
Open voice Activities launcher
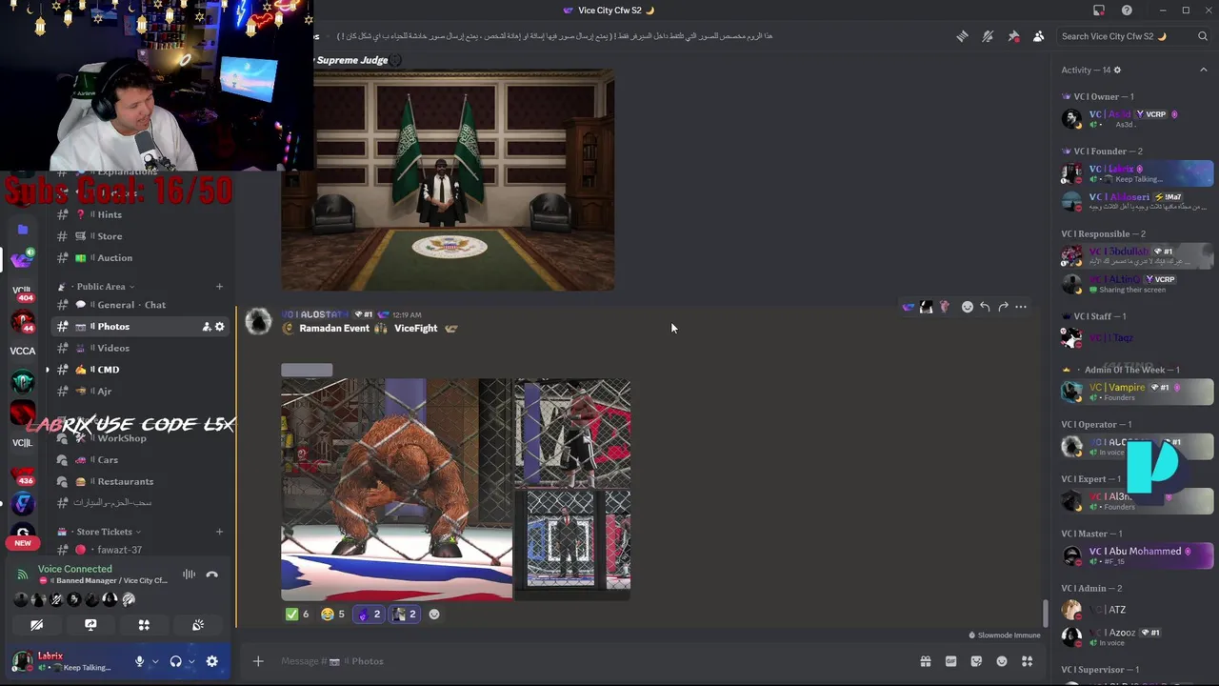(144, 625)
